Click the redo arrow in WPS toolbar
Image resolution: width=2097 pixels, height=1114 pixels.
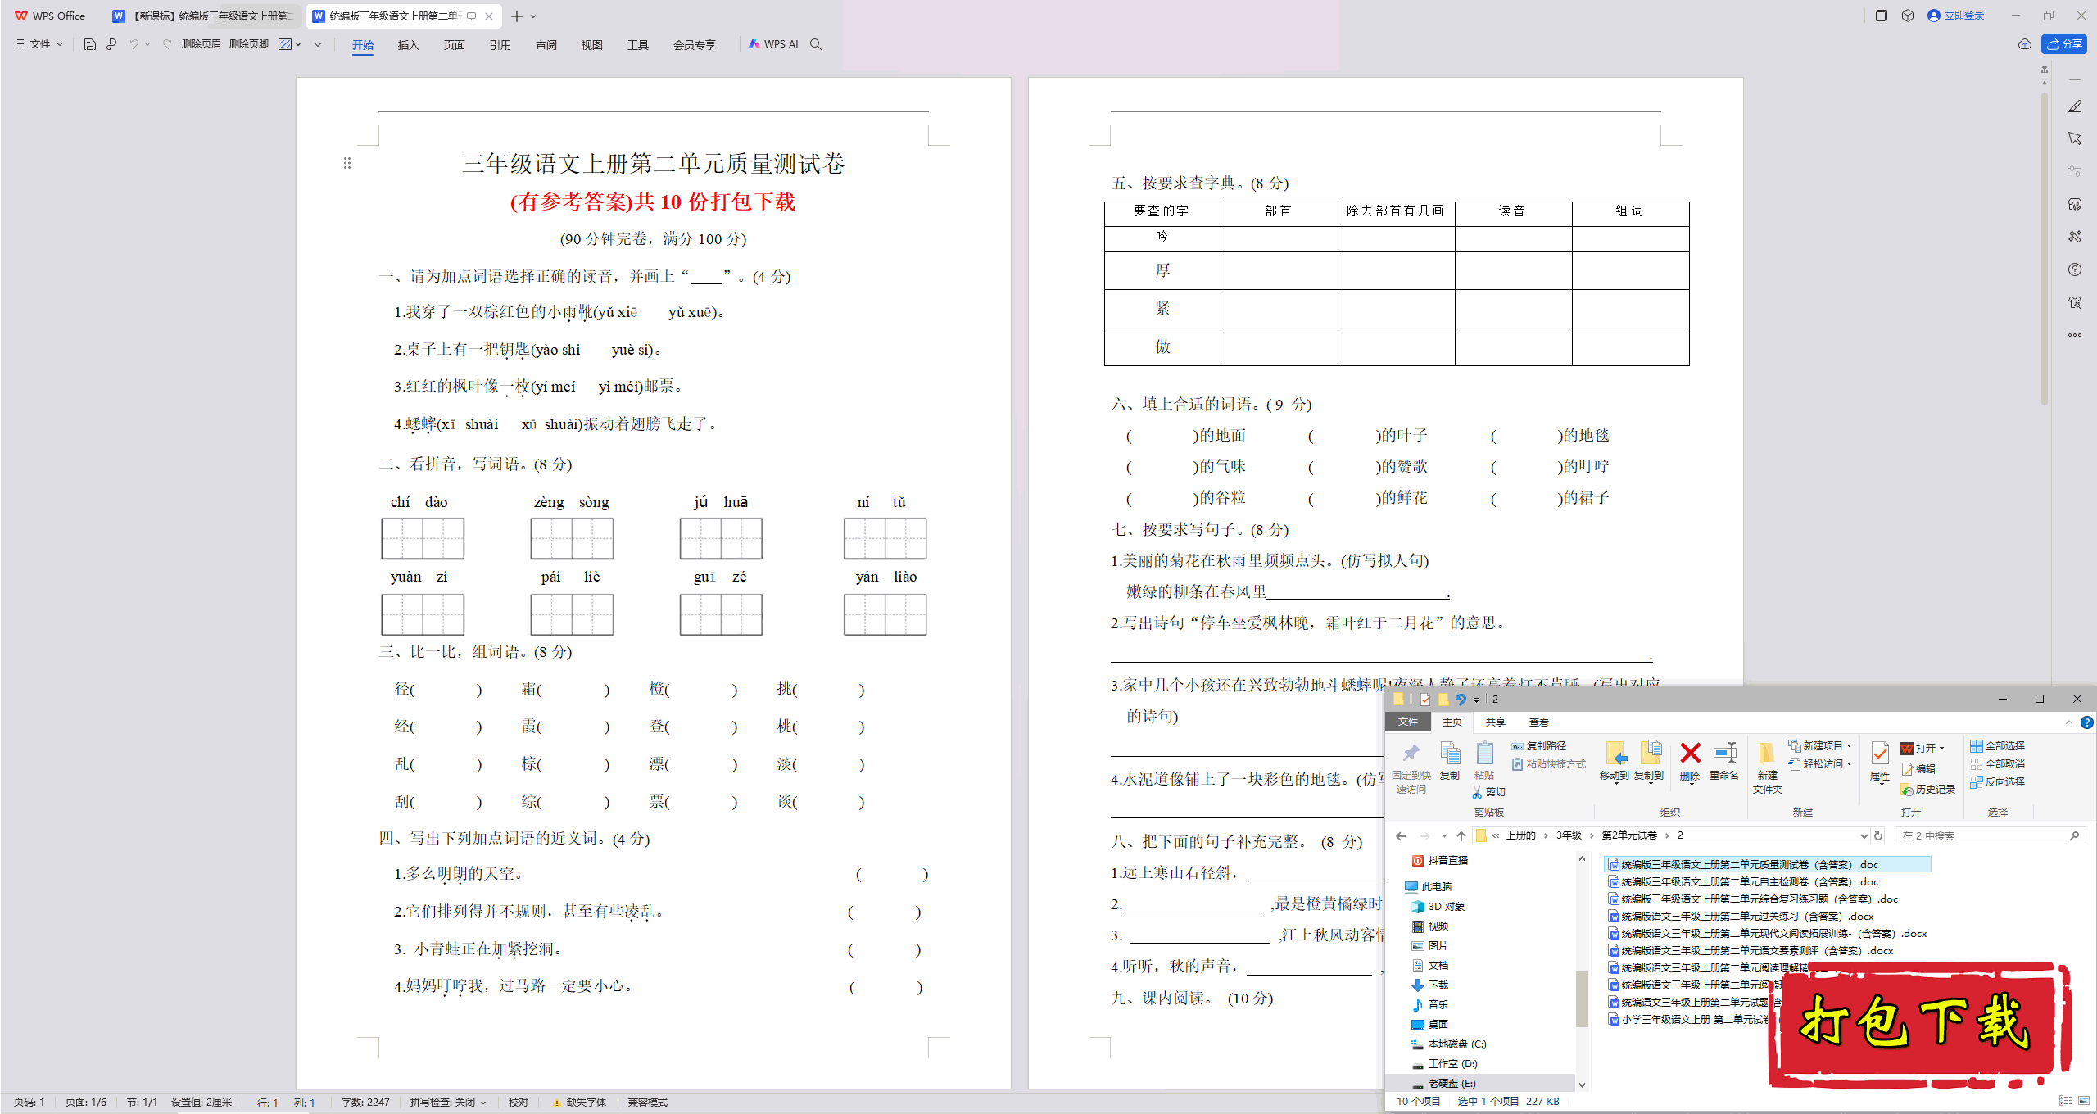click(x=167, y=44)
